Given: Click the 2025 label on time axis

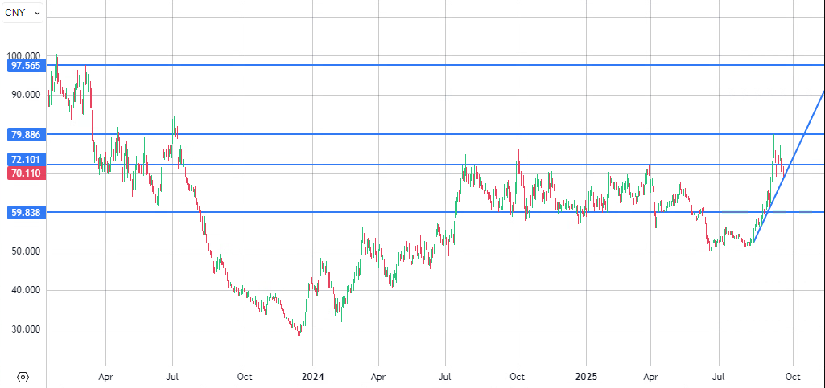Looking at the screenshot, I should [586, 375].
